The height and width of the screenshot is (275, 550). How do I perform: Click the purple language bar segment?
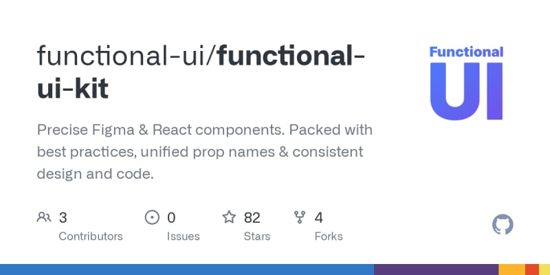[x=436, y=269]
